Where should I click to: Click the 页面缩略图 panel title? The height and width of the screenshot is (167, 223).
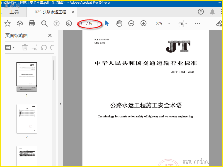pyautogui.click(x=16, y=35)
